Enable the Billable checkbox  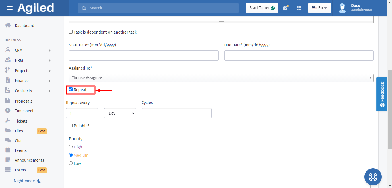pos(71,126)
